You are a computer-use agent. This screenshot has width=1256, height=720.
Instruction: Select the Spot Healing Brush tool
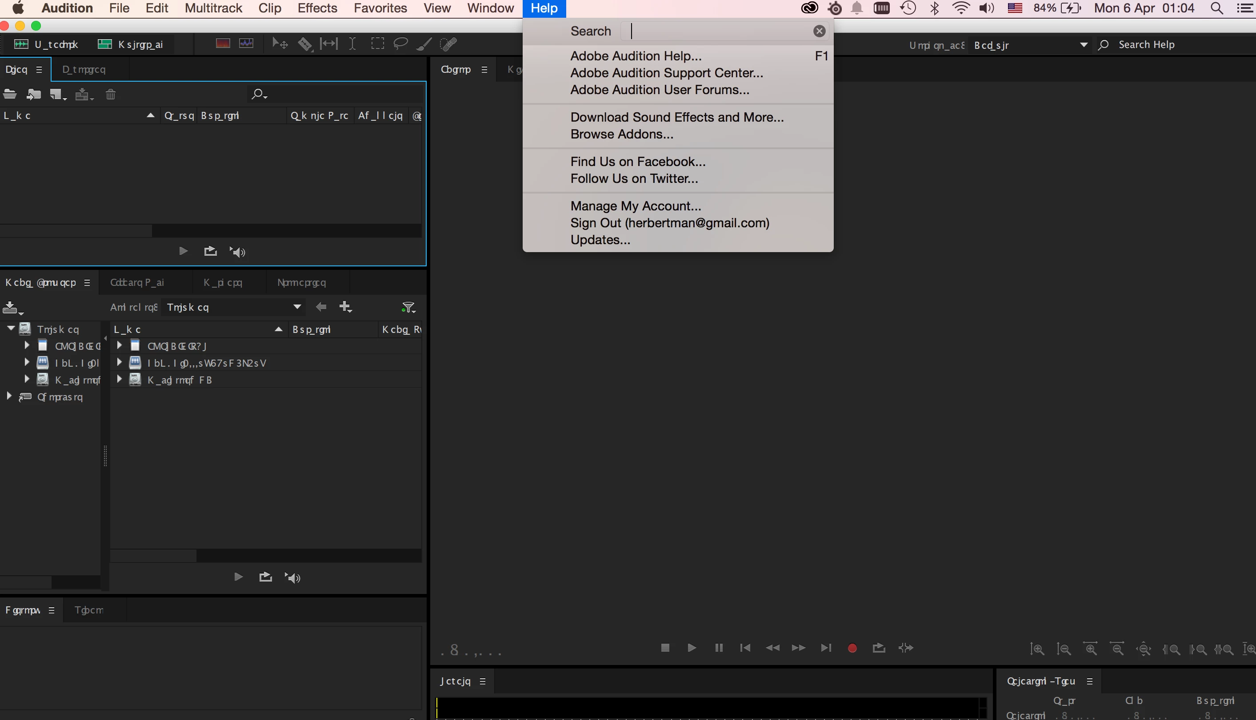coord(448,44)
